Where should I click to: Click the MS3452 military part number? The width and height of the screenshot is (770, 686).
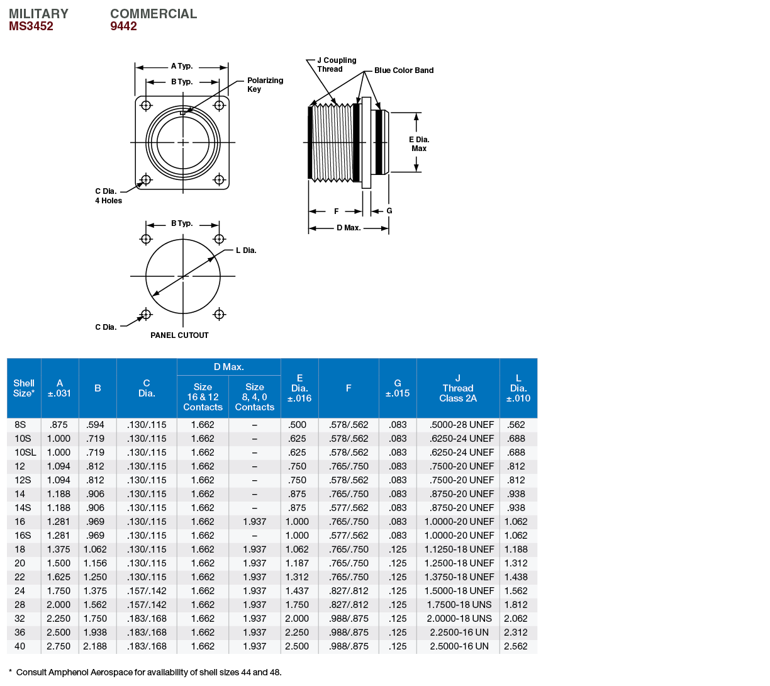pos(31,26)
